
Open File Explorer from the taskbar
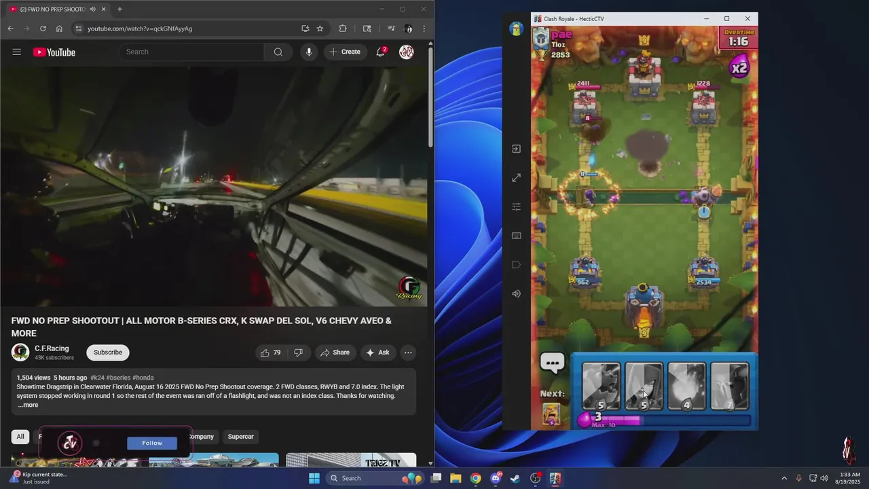(456, 478)
